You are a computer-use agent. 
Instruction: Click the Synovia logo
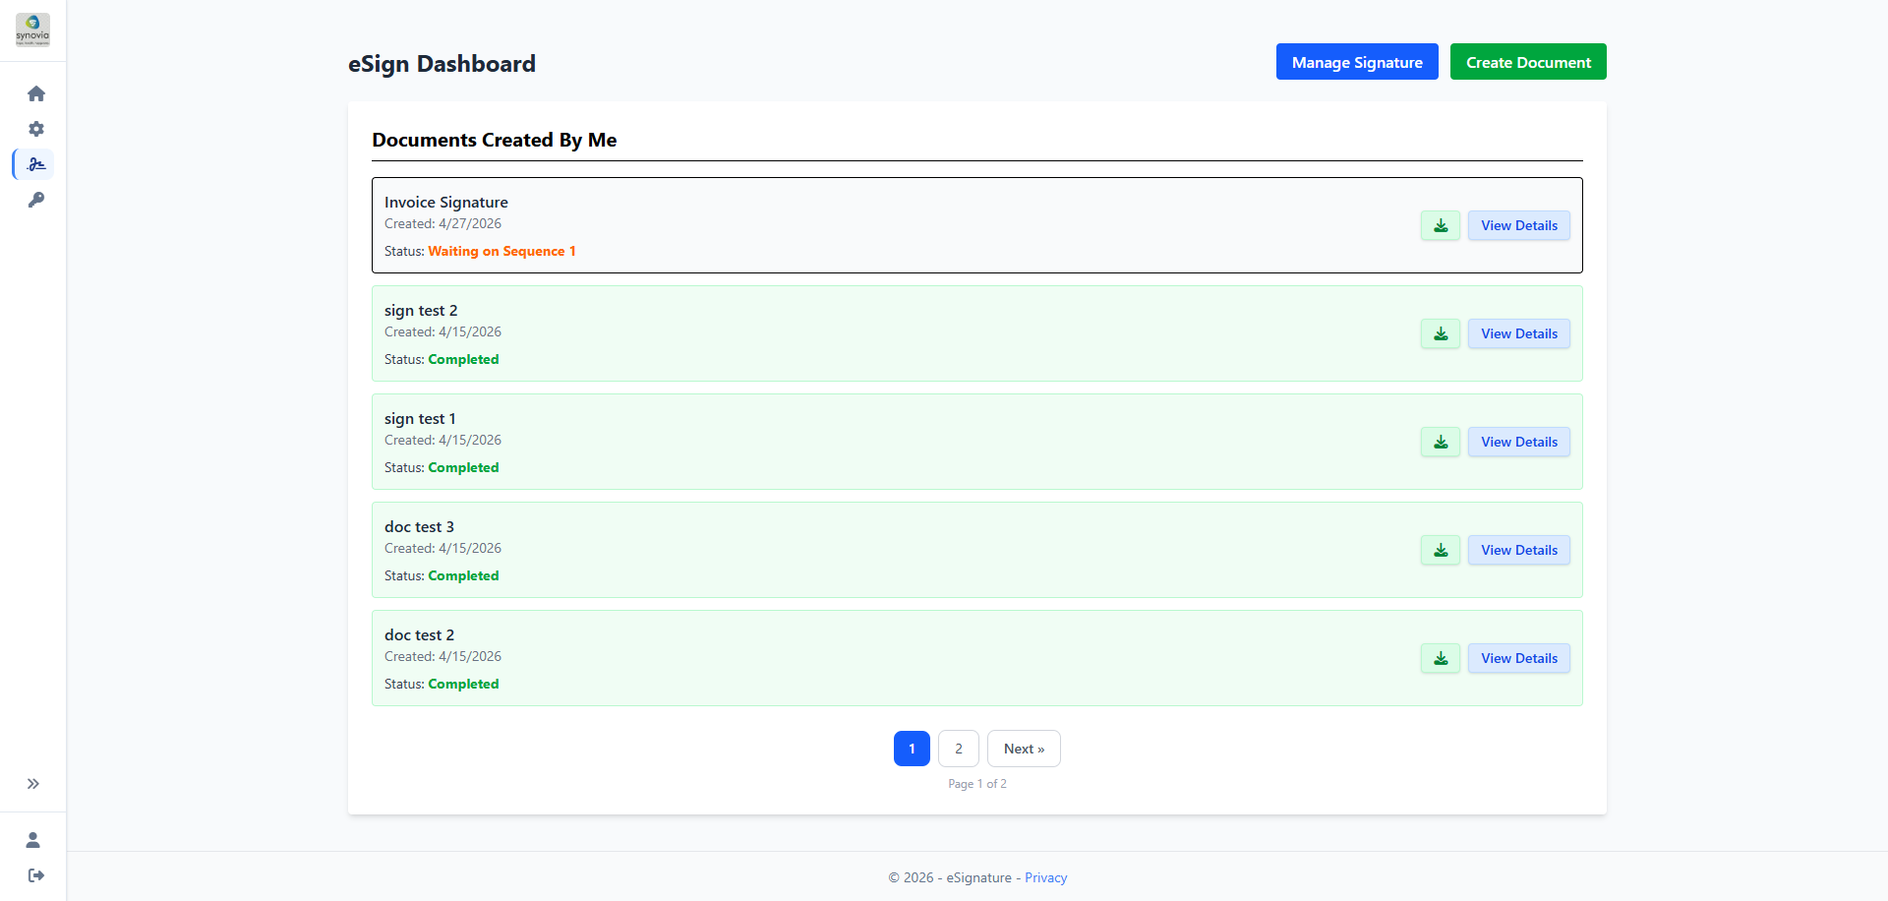point(32,30)
